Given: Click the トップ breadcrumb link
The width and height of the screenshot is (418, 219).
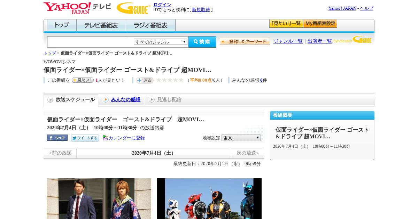Looking at the screenshot, I should click(49, 53).
